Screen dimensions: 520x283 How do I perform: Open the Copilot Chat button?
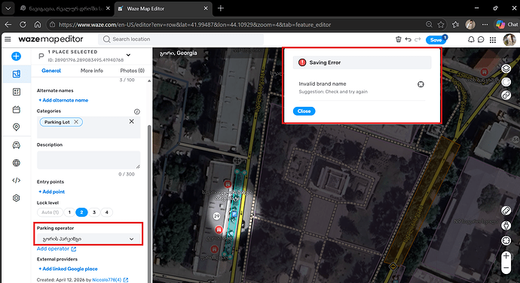pyautogui.click(x=506, y=25)
